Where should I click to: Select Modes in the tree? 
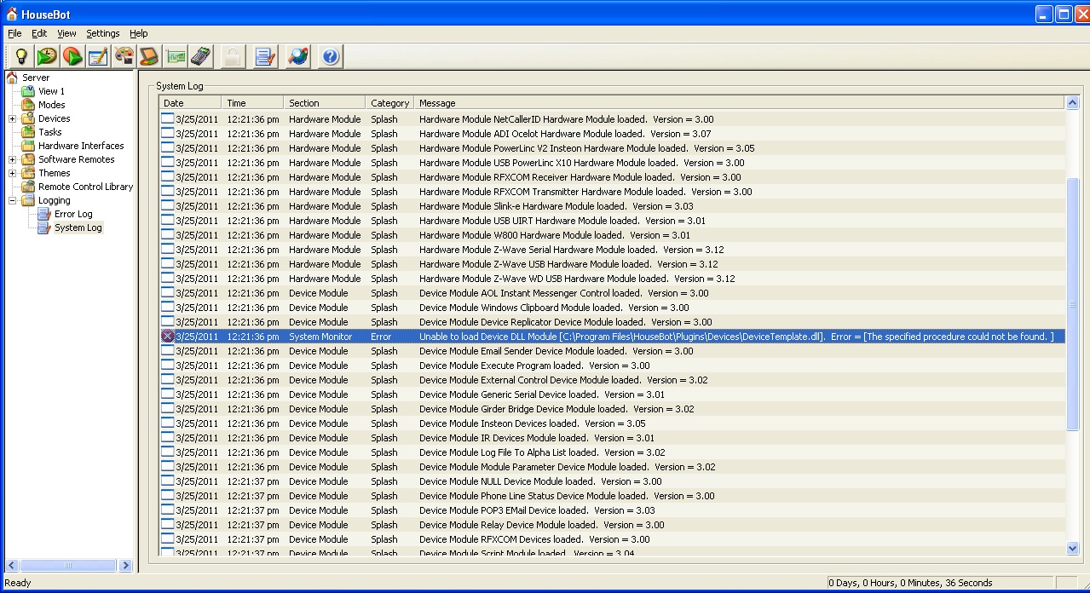click(51, 105)
